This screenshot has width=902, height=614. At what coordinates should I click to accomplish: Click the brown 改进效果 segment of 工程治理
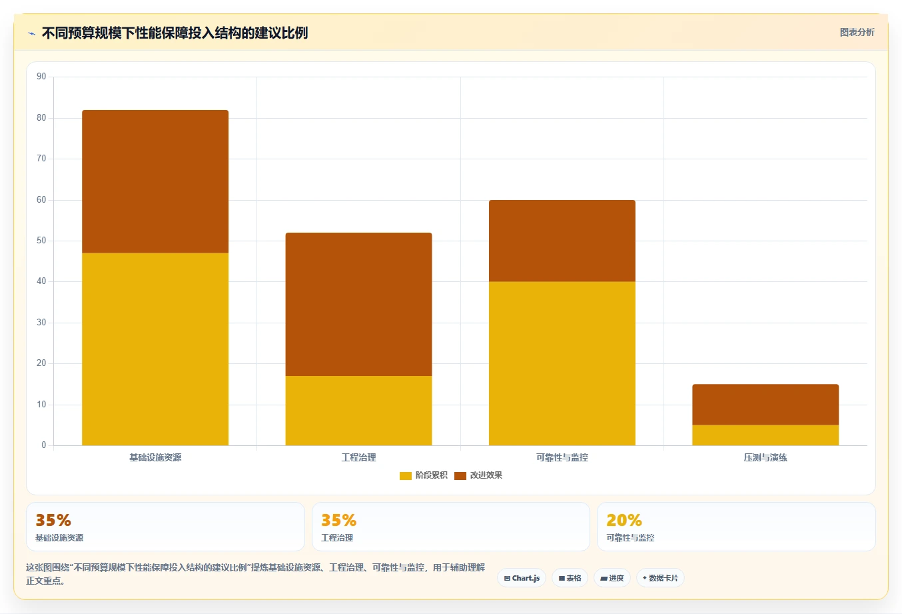click(x=358, y=304)
